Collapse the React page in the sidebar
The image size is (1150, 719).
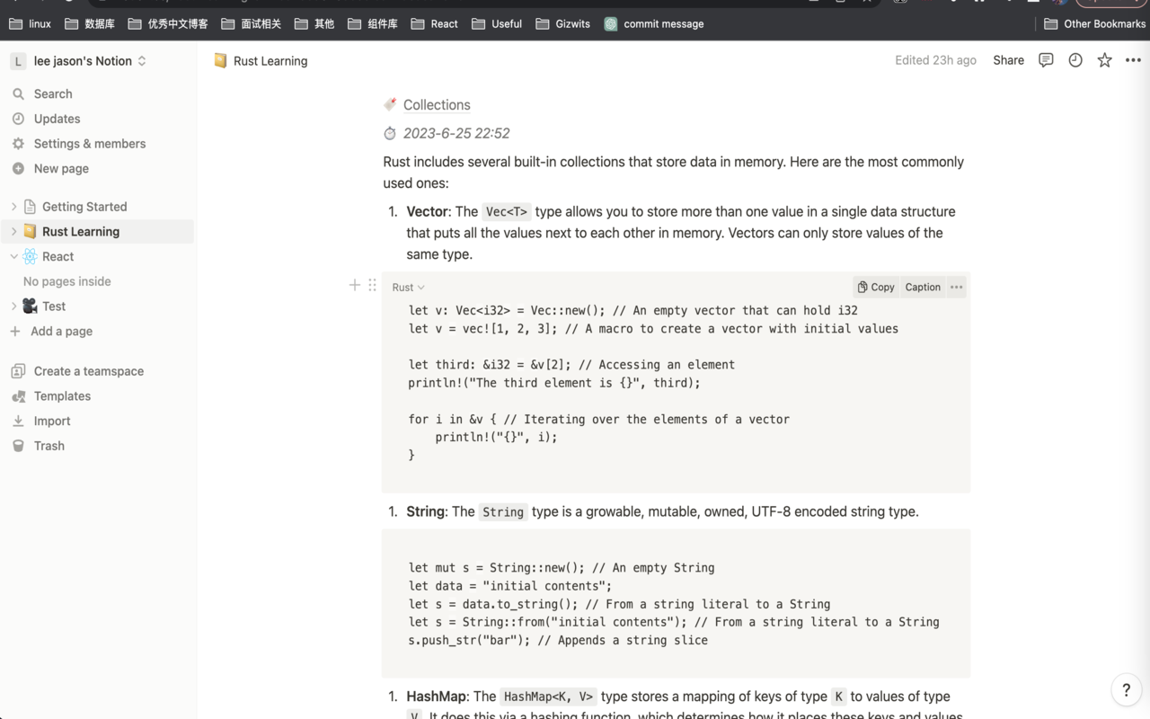click(13, 256)
